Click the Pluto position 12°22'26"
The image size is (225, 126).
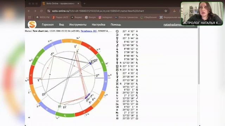coord(129,63)
